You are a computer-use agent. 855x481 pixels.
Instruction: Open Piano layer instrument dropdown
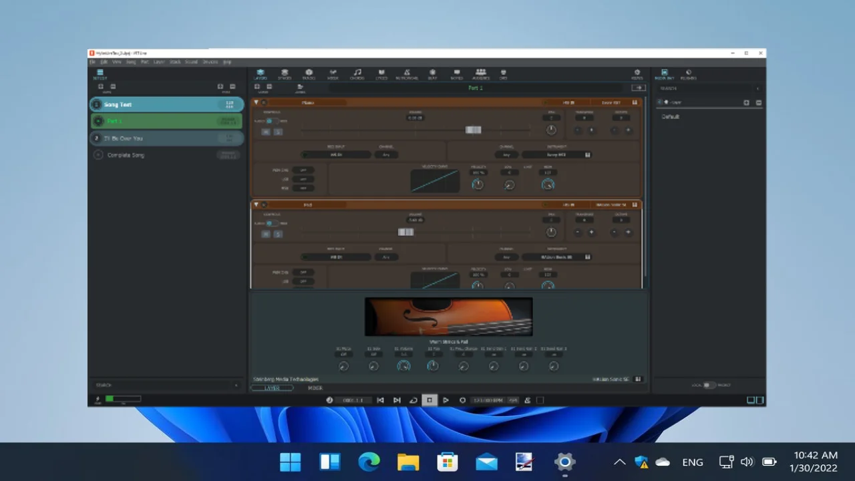tap(556, 154)
